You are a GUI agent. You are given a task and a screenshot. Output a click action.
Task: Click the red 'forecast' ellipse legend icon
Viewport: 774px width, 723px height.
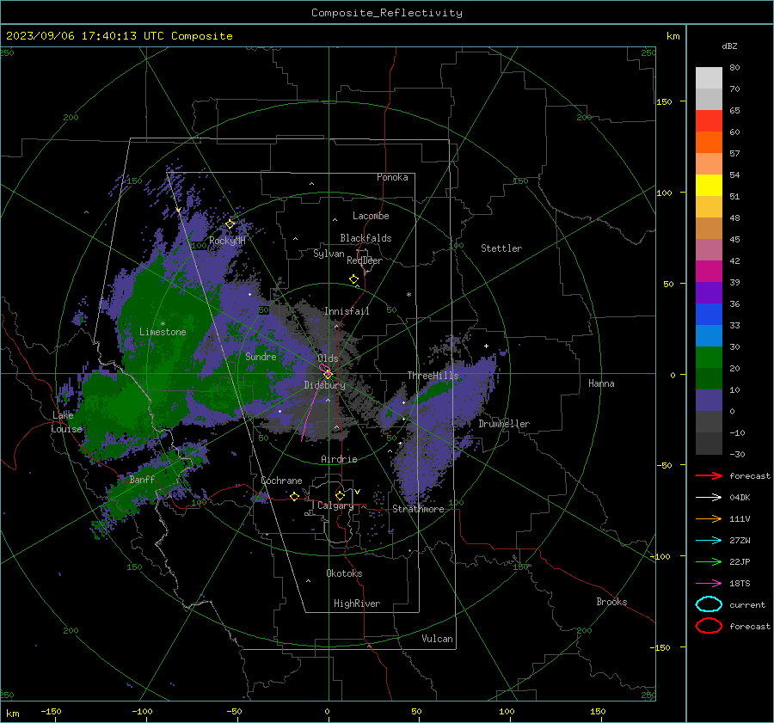point(709,626)
